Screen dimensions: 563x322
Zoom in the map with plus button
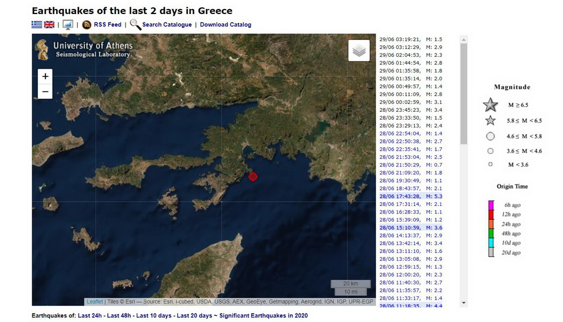[45, 76]
